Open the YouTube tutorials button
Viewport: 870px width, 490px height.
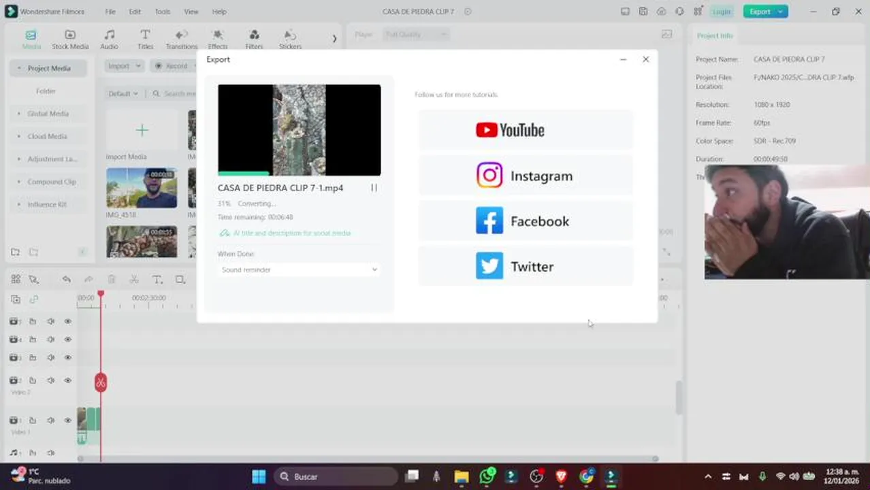click(526, 130)
